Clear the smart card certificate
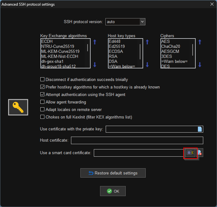Screen dimensions: 217x207 [199, 153]
